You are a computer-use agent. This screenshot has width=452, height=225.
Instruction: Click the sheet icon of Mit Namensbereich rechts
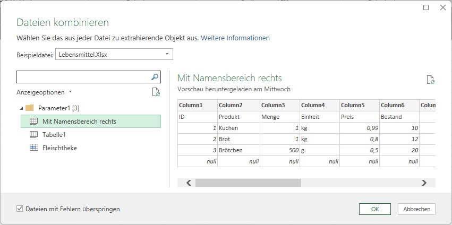[x=33, y=122]
